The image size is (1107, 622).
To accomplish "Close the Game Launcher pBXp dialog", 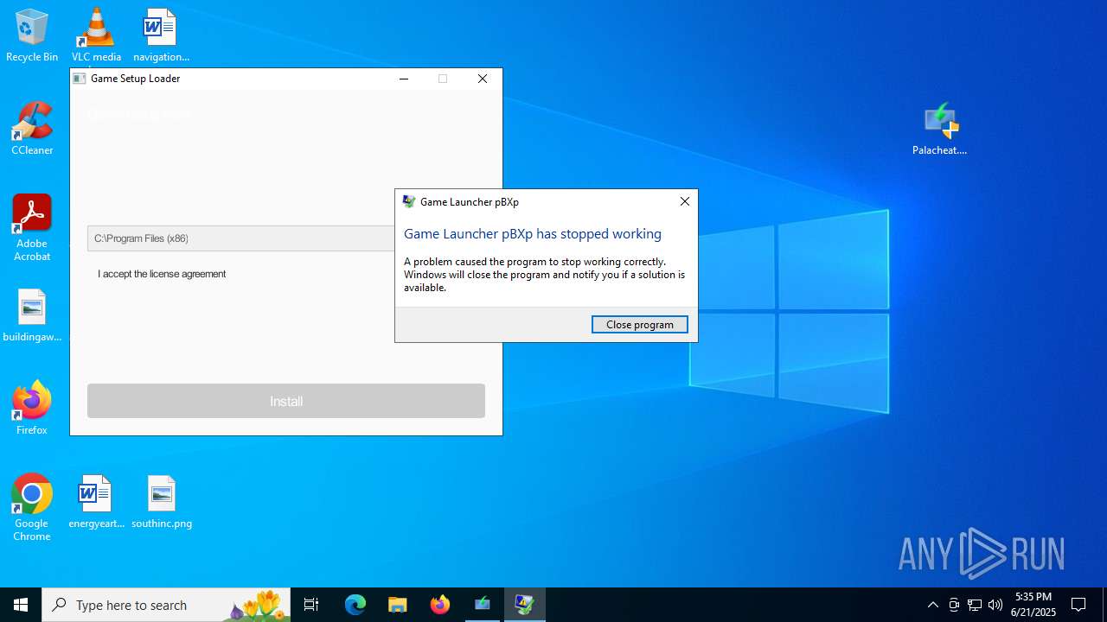I will [685, 201].
